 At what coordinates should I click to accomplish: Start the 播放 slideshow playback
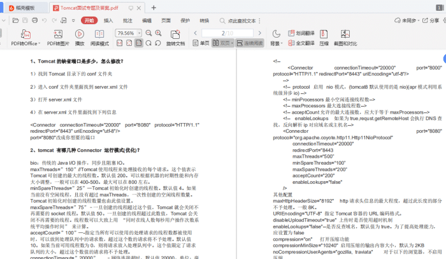[x=80, y=38]
